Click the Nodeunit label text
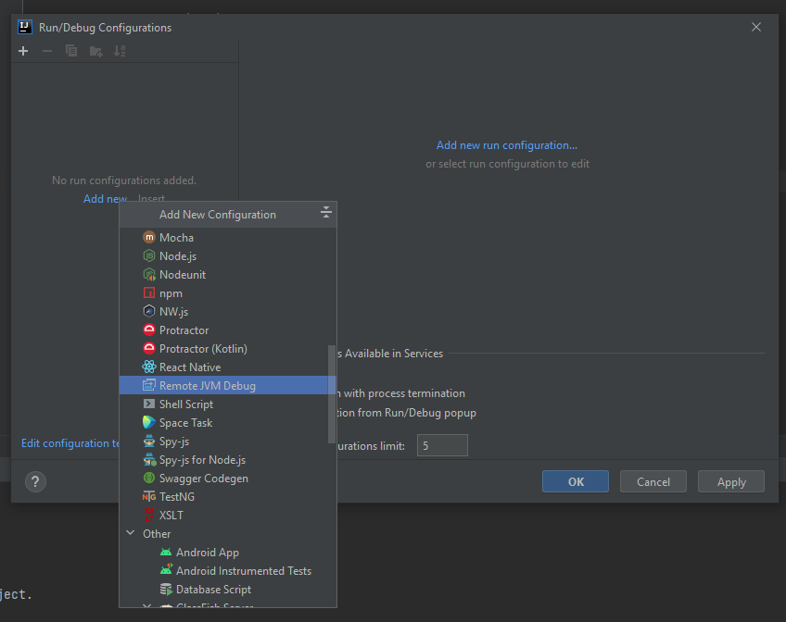This screenshot has width=786, height=622. 183,274
